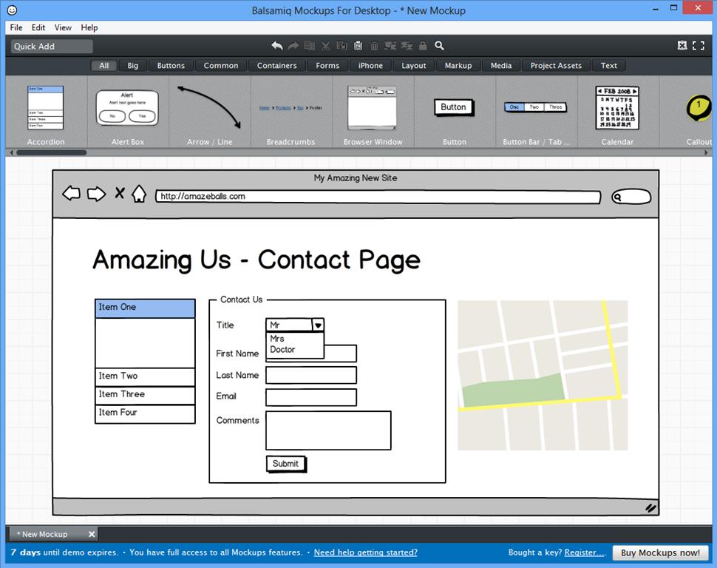This screenshot has height=568, width=717.
Task: Click the 'Buy Mockups now!' button
Action: coord(660,552)
